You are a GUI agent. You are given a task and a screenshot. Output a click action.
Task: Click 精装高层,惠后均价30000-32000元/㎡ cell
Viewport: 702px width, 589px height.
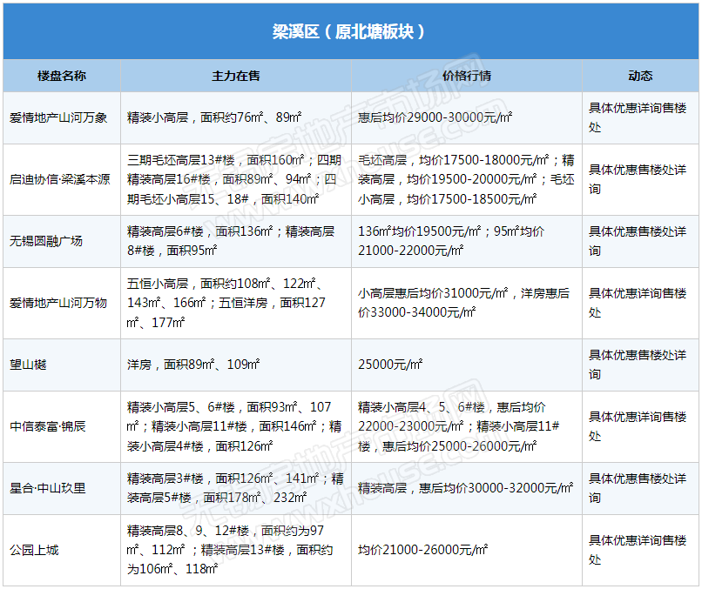coord(459,488)
